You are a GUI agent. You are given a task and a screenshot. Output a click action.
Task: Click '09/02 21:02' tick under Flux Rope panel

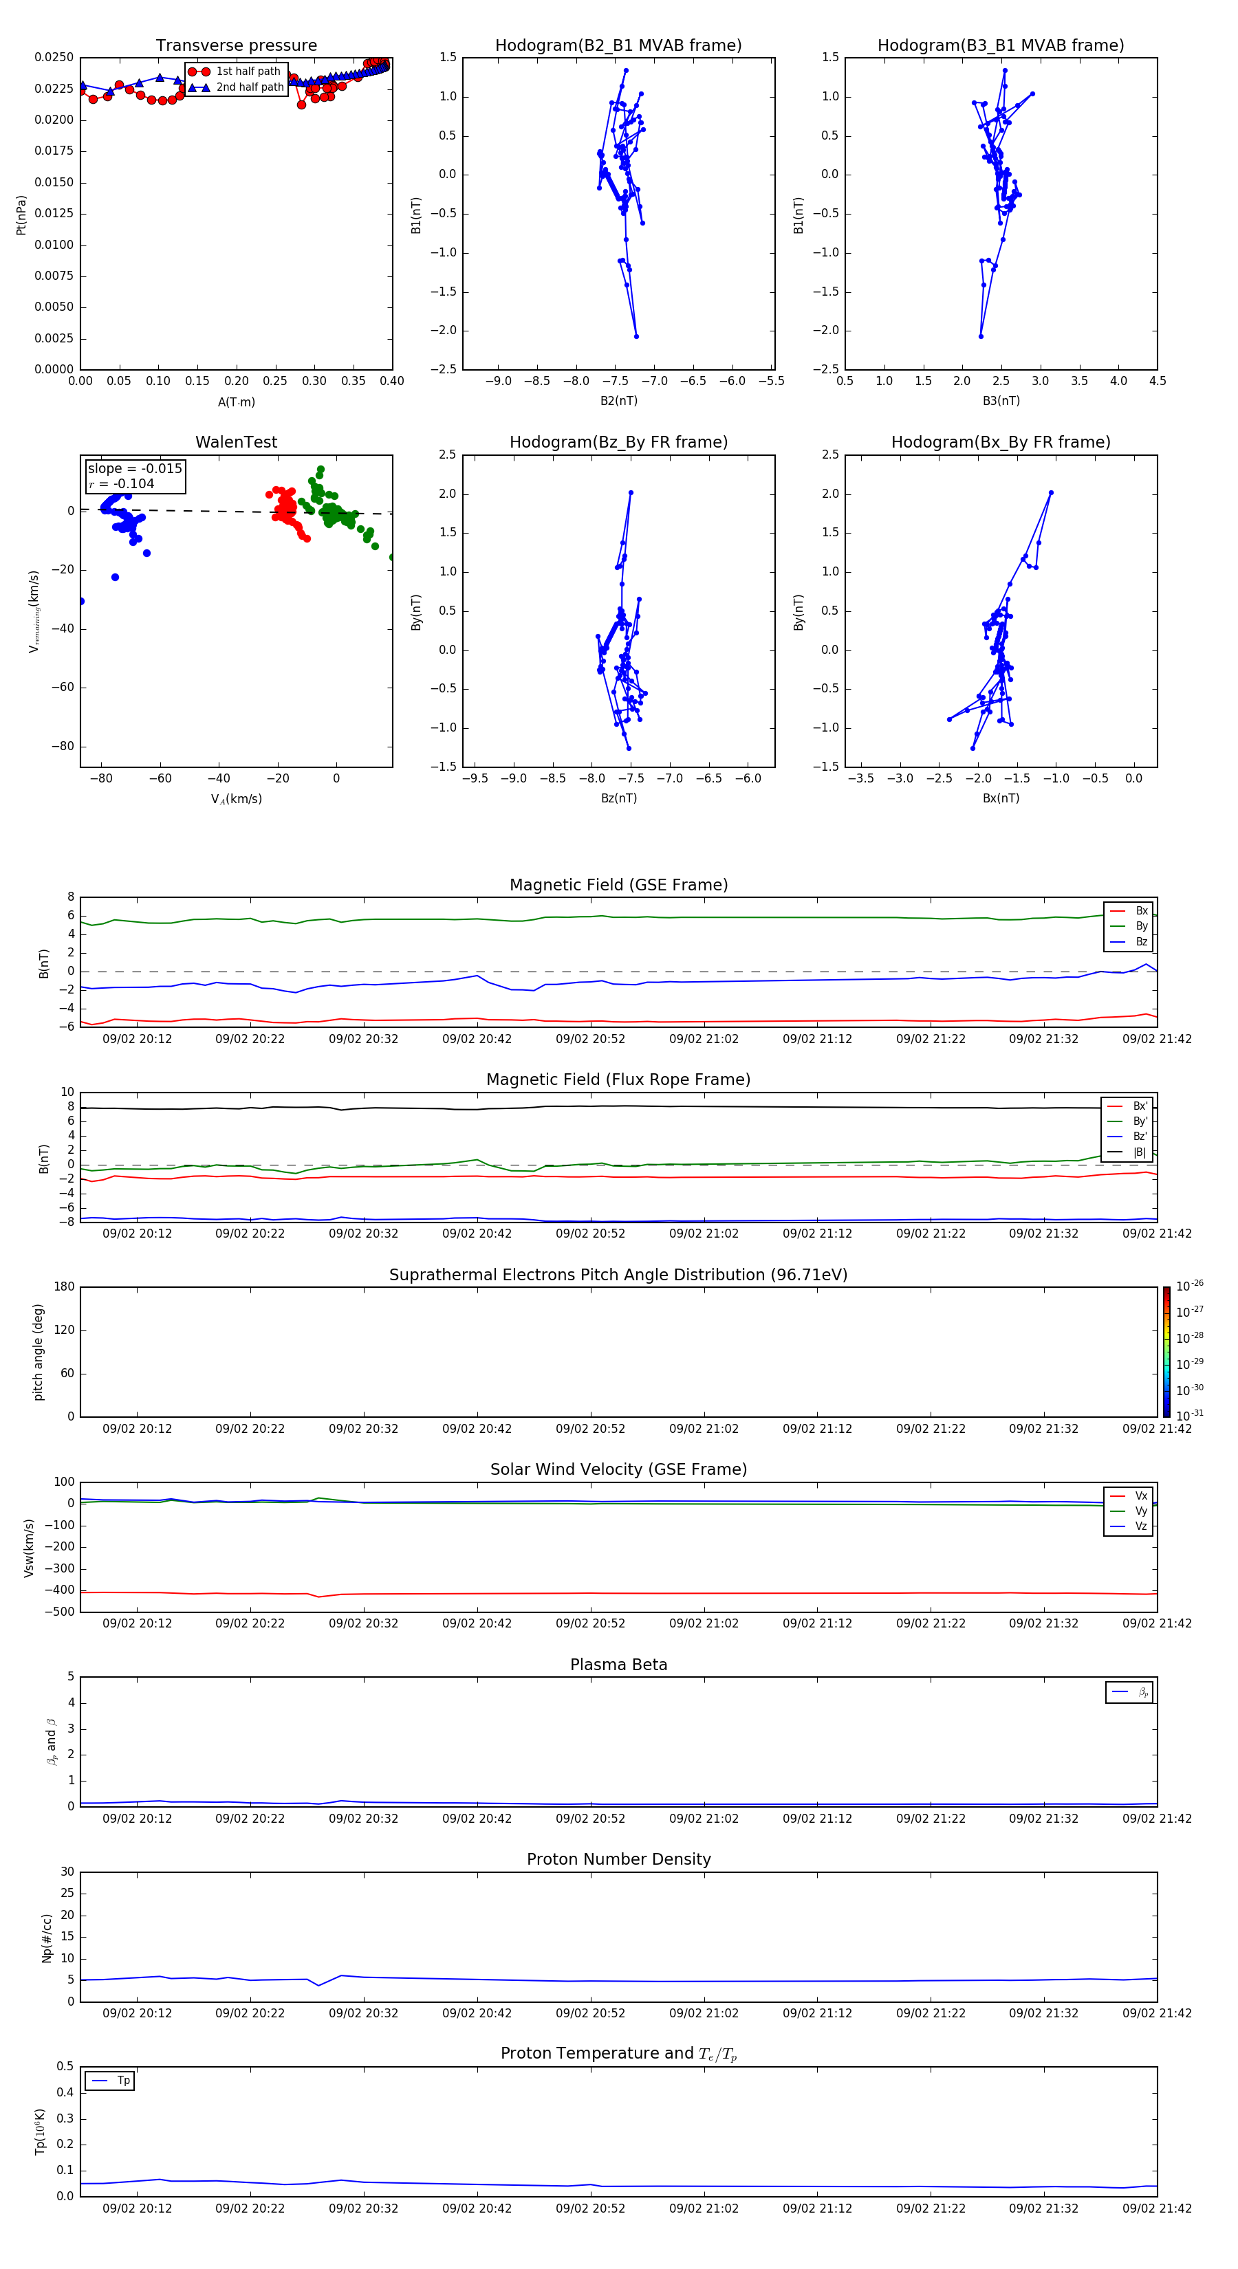pyautogui.click(x=703, y=1234)
